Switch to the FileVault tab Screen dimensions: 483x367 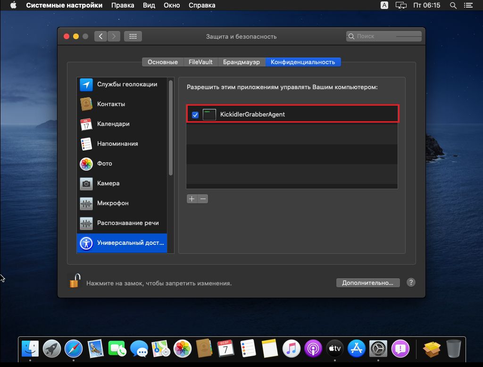click(200, 62)
